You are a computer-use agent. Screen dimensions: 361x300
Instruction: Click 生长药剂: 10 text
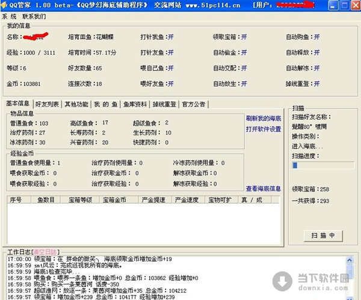[x=152, y=133]
